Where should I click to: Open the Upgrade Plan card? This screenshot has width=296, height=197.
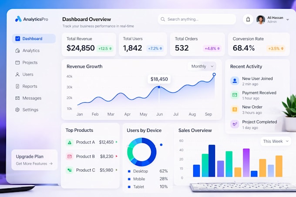pyautogui.click(x=34, y=160)
